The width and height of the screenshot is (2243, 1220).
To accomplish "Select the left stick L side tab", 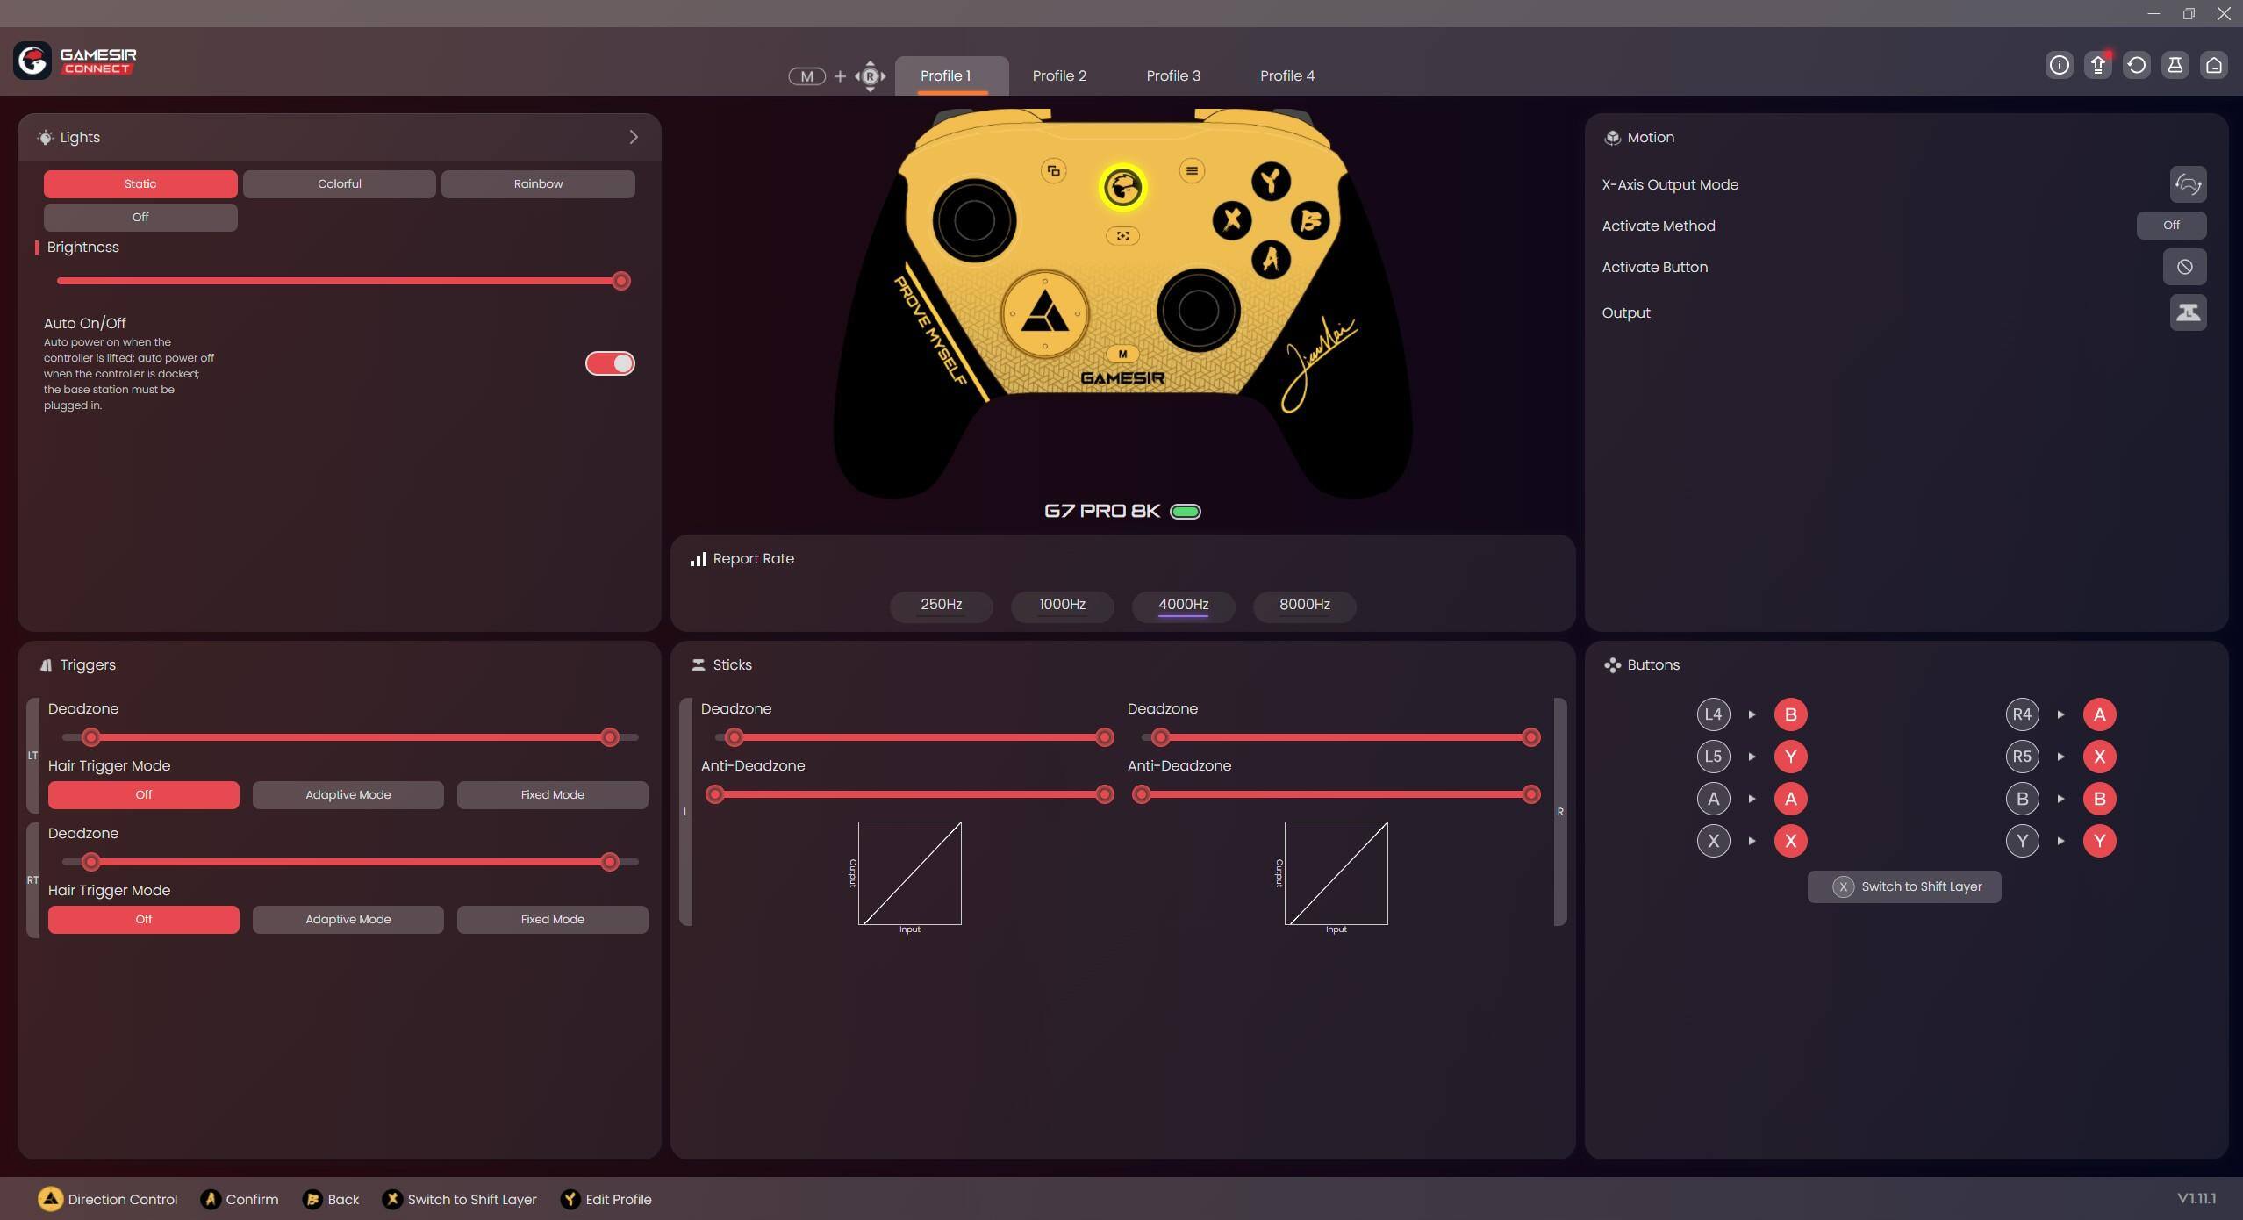I will 685,812.
